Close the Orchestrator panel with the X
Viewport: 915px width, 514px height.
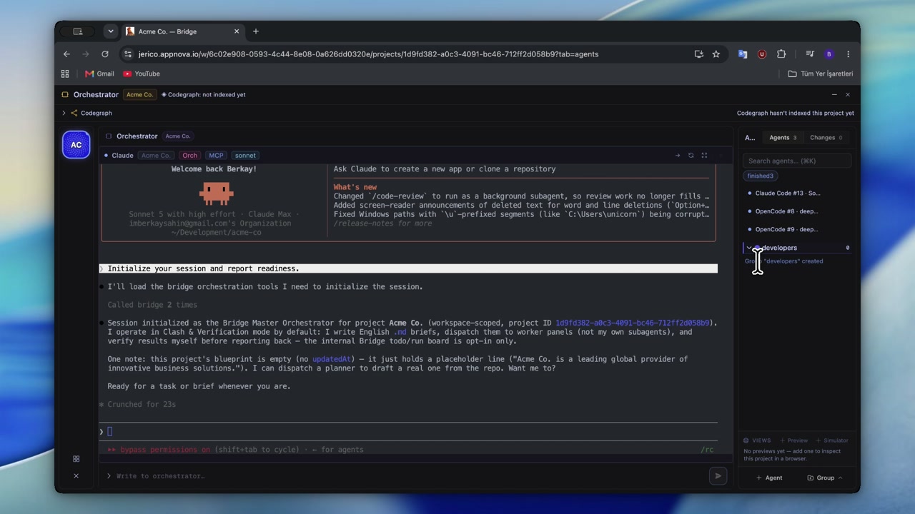coord(848,94)
